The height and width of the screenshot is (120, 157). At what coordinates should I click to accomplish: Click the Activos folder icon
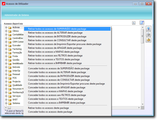pos(10,28)
